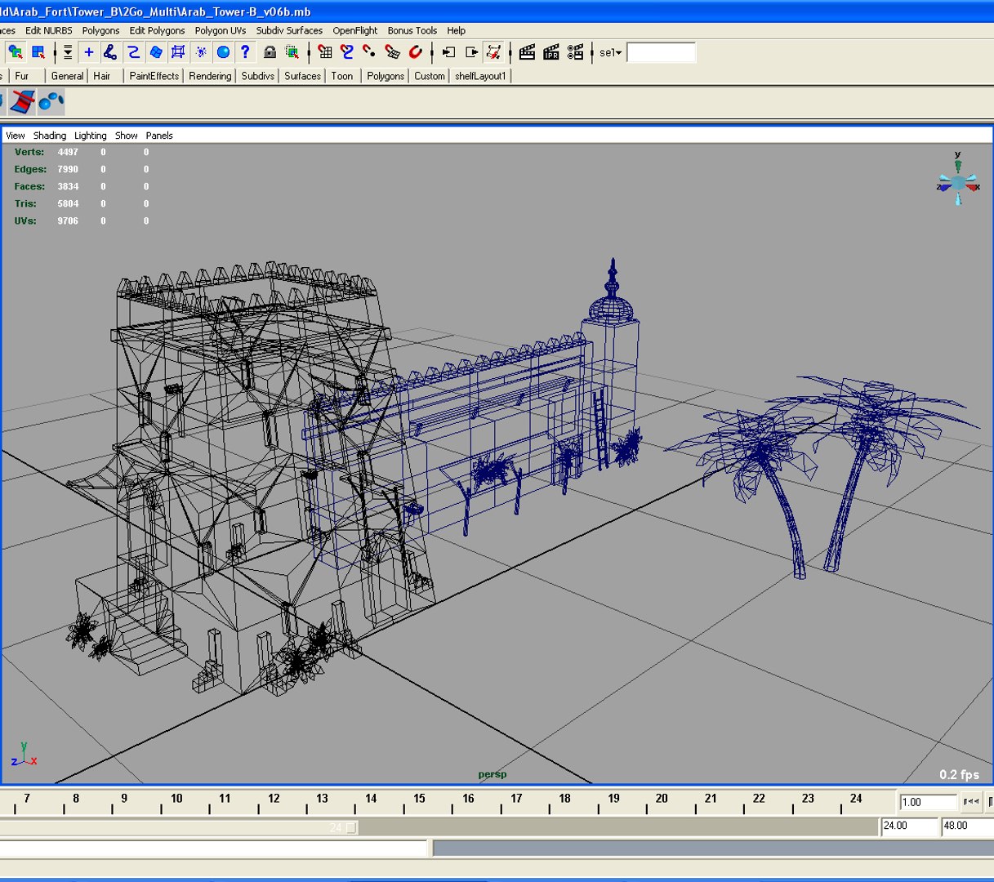Switch to the General shelf tab

67,76
